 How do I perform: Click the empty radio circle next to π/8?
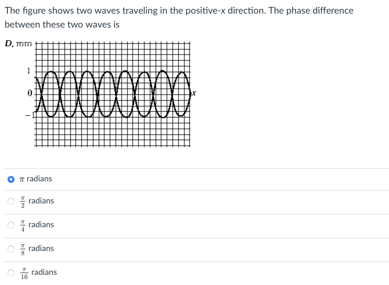coord(11,249)
